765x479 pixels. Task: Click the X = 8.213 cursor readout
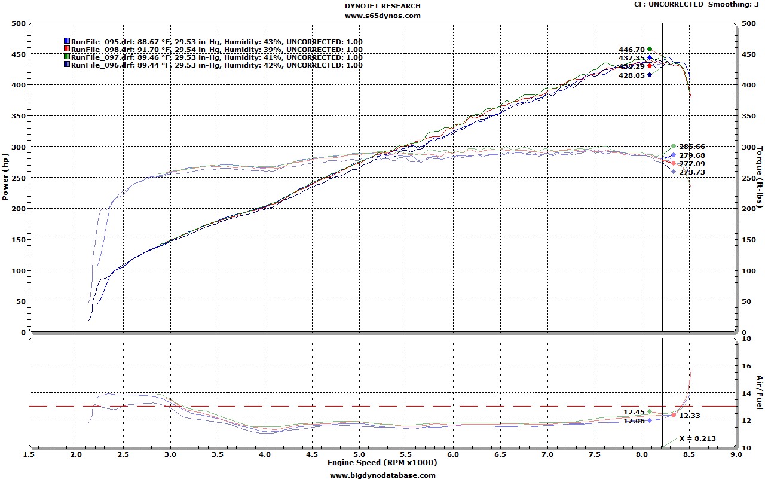[697, 438]
